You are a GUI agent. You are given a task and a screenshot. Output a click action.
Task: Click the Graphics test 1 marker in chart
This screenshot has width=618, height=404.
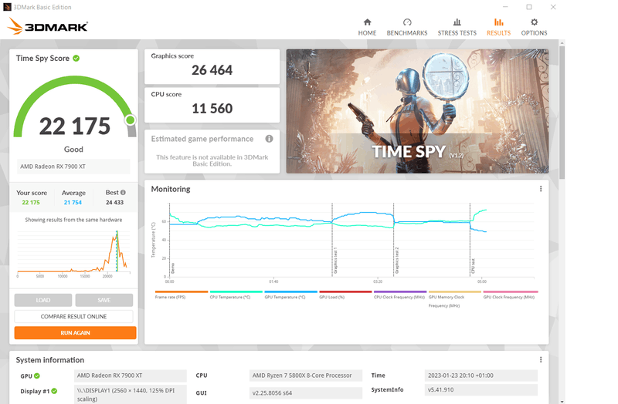[x=335, y=261]
